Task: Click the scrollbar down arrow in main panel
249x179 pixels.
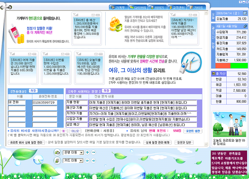Action: pos(206,144)
